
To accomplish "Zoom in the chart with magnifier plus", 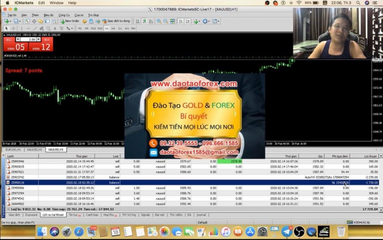I will tap(159, 21).
